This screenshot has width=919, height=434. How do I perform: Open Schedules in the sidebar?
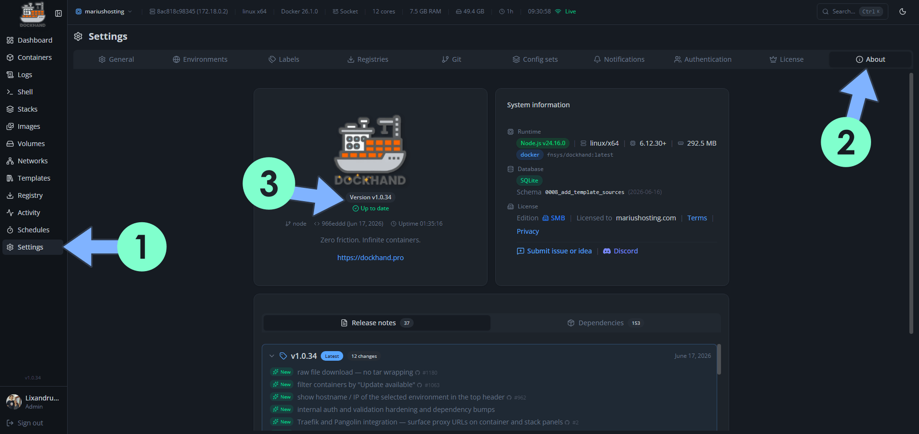(33, 230)
